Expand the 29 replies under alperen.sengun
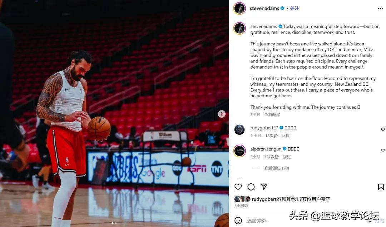This screenshot has height=227, width=386. [x=277, y=168]
